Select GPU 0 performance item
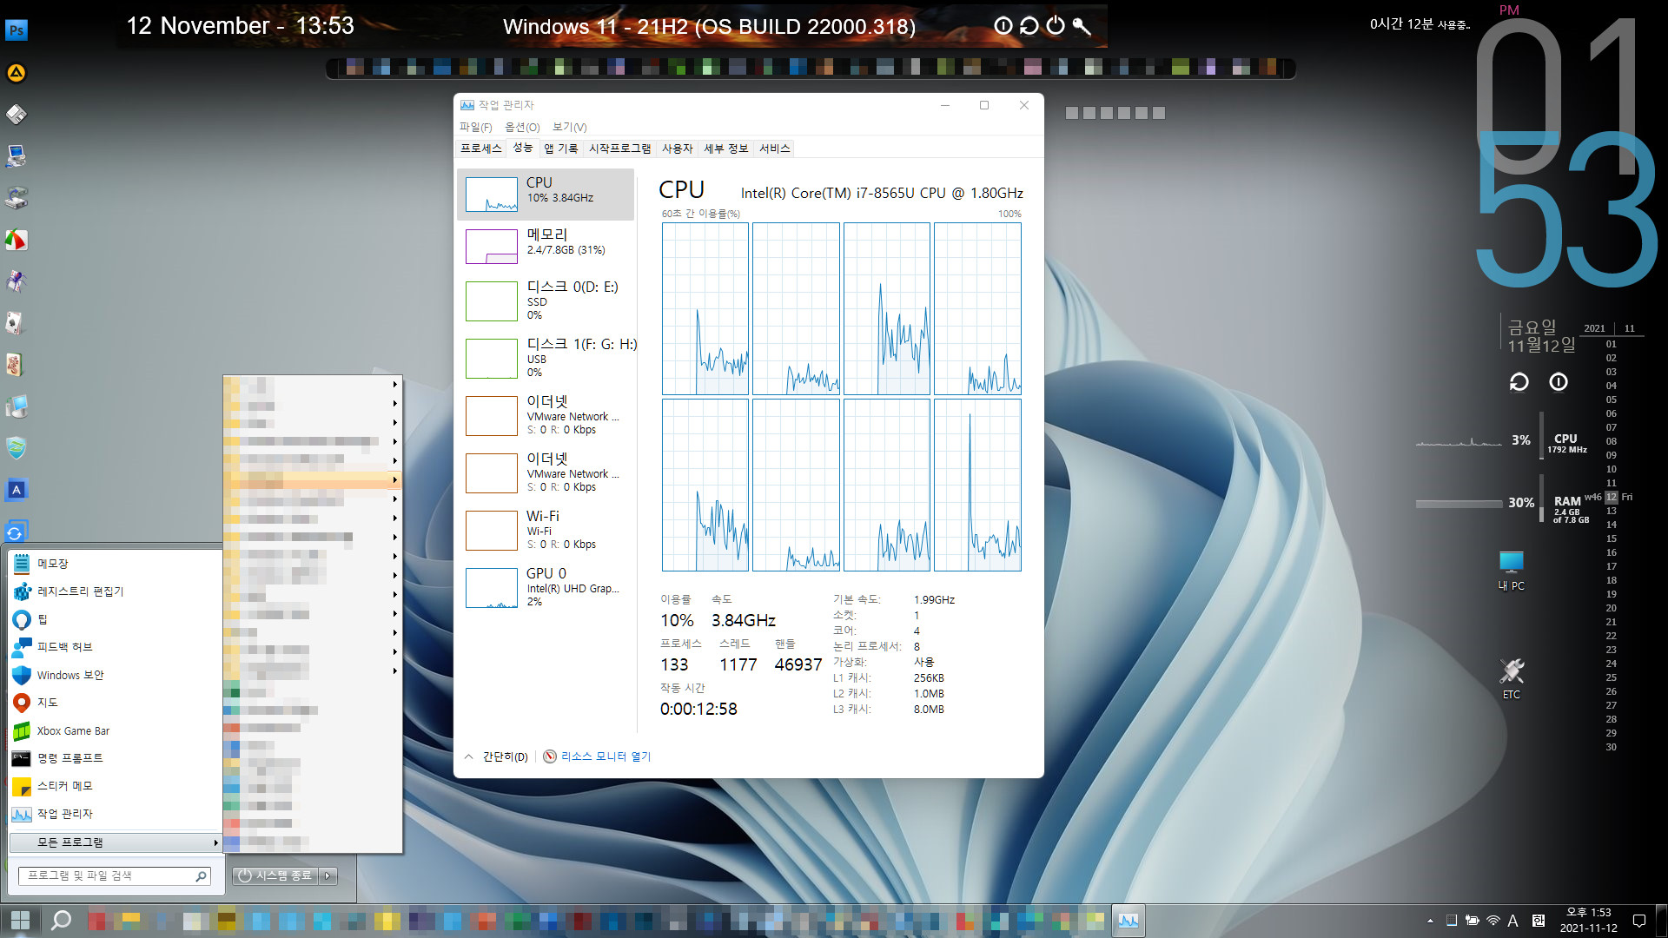This screenshot has width=1668, height=938. [x=546, y=587]
